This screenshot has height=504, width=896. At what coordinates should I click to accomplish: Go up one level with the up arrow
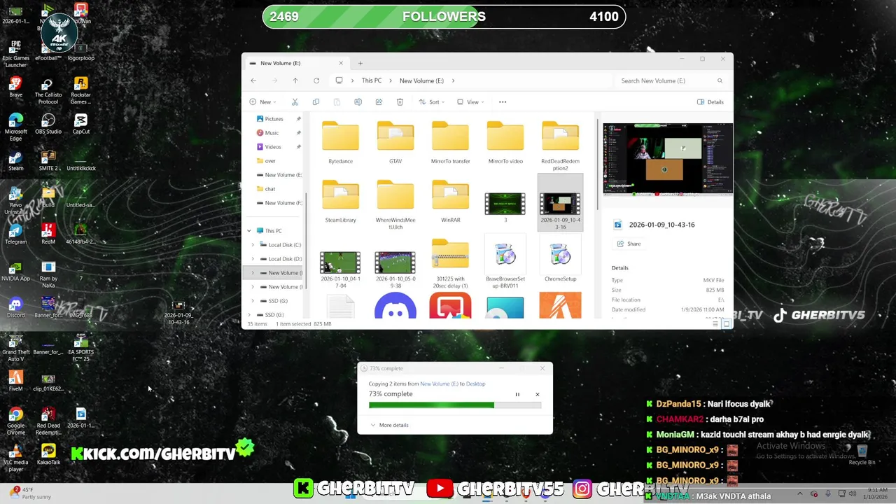point(295,80)
